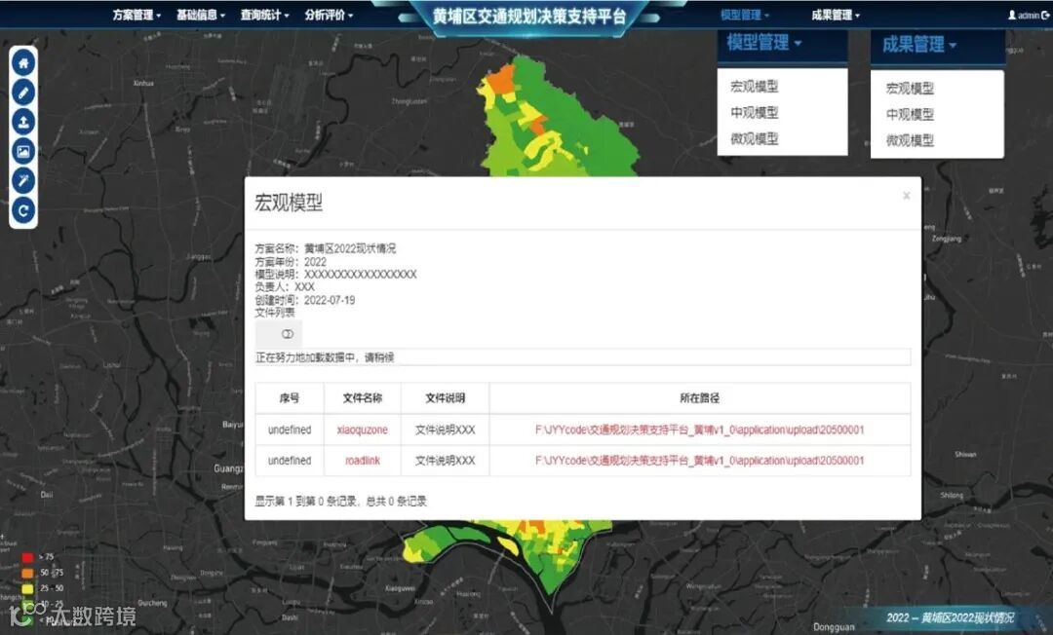Click the 文件说明 column header
Viewport: 1053px width, 635px height.
(x=446, y=397)
